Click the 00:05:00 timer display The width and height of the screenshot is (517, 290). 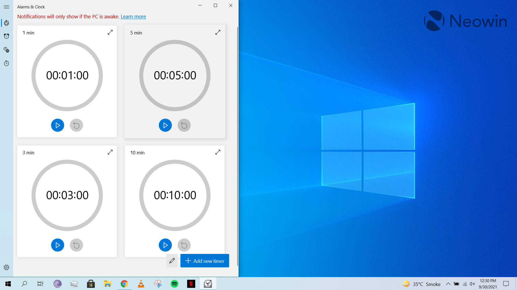click(x=175, y=75)
